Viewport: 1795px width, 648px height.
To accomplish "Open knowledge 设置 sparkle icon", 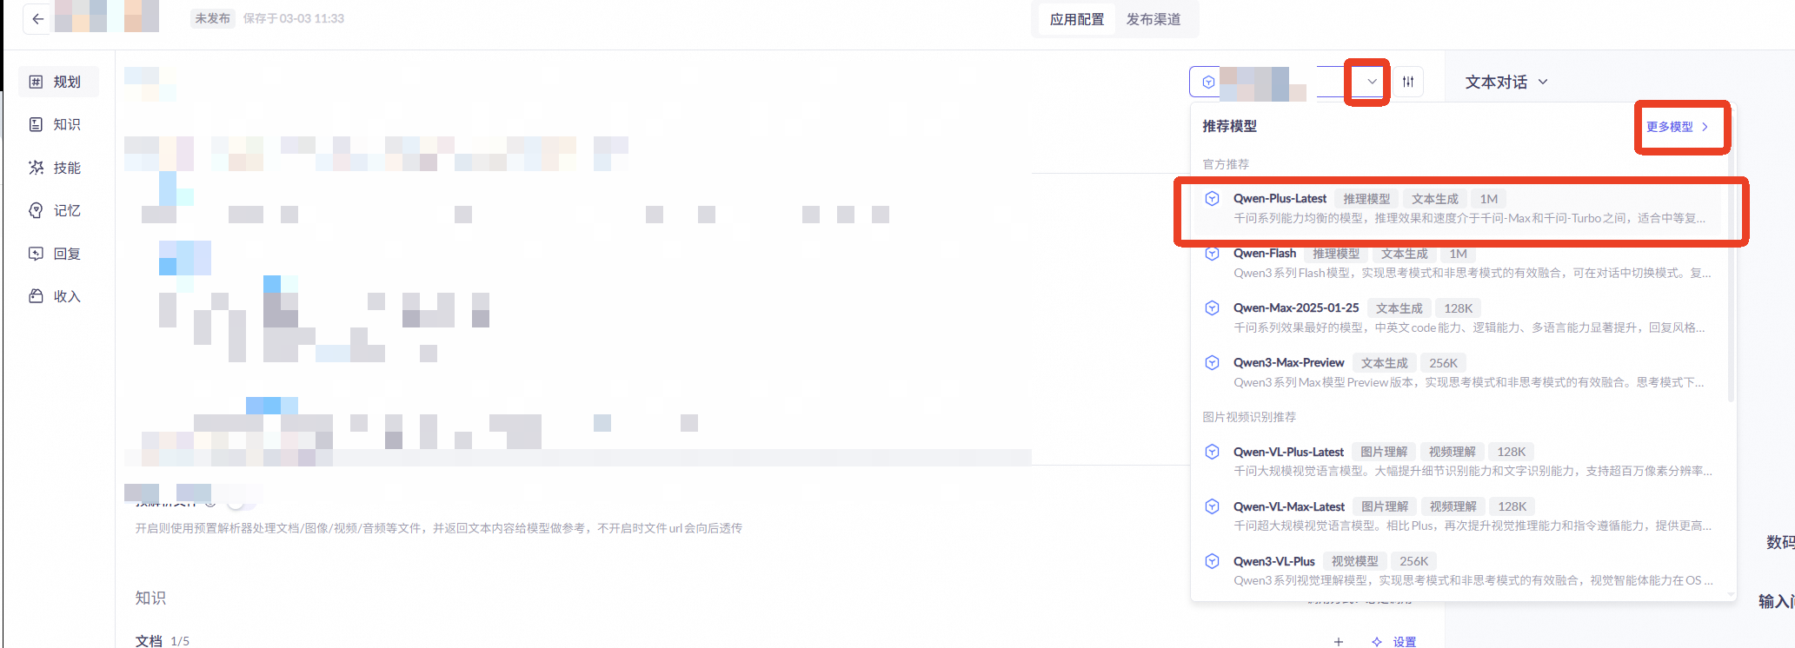I will coord(1377,642).
